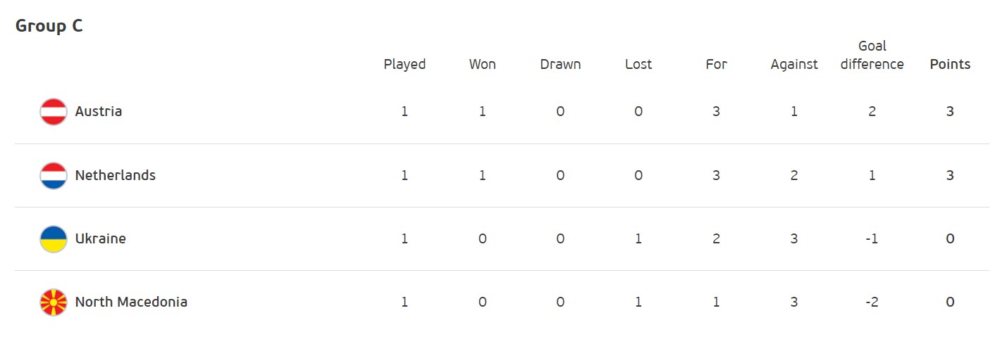
Task: Open the Netherlands team link
Action: coord(115,174)
